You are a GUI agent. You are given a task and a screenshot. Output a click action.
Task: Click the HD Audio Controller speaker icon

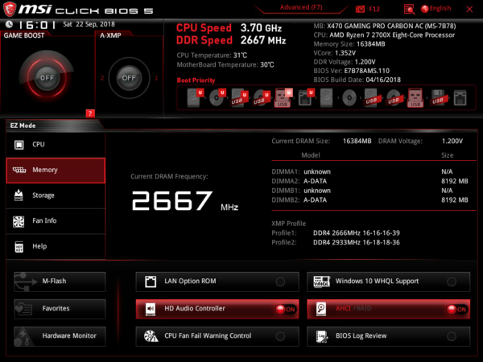[151, 309]
